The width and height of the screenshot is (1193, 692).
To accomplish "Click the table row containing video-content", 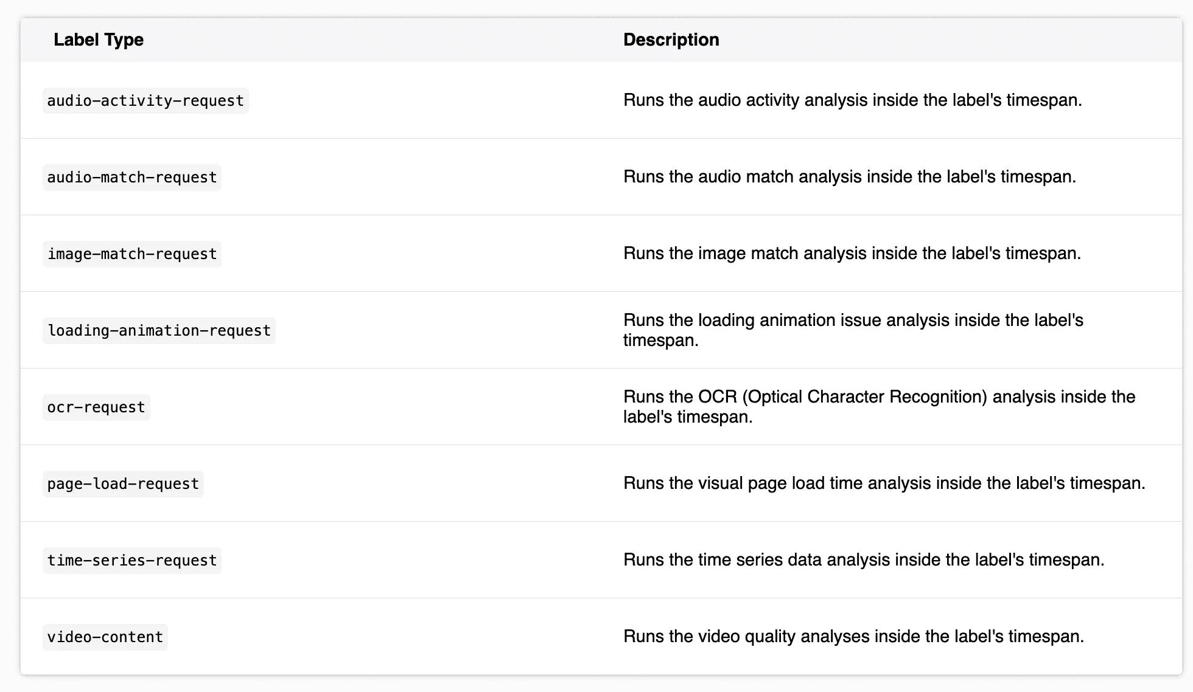I will click(601, 637).
